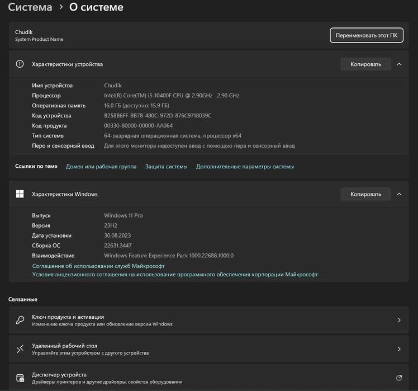418x391 pixels.
Task: Click the processor value i5-10400F
Action: click(x=172, y=96)
